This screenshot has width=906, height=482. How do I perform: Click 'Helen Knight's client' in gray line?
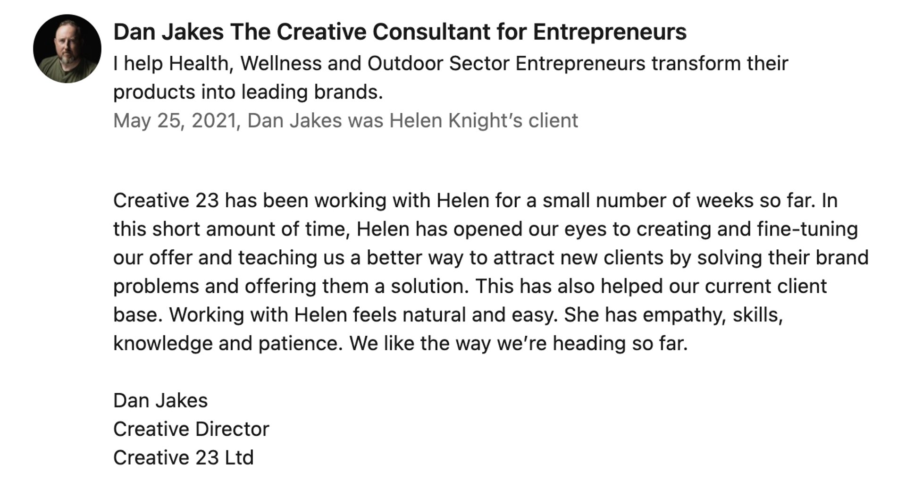click(x=484, y=121)
